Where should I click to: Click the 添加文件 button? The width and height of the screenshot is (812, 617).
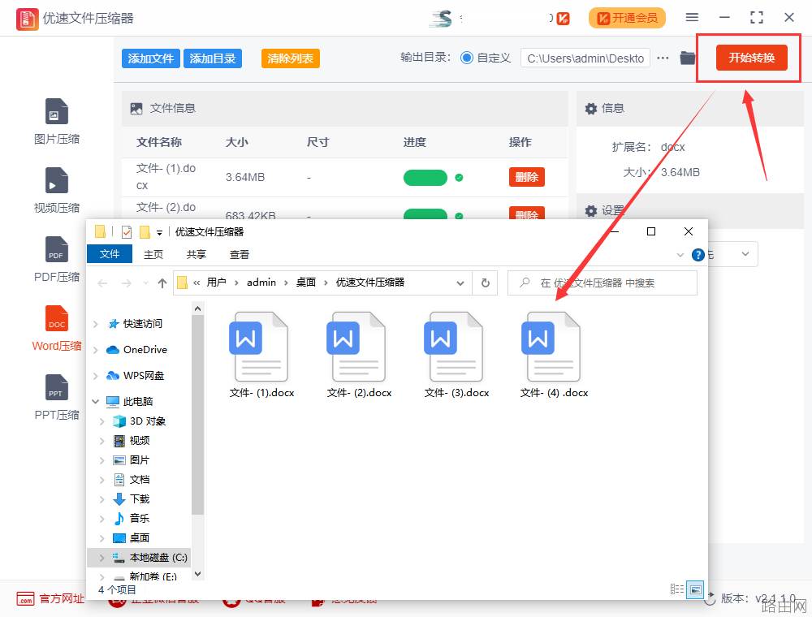tap(151, 58)
